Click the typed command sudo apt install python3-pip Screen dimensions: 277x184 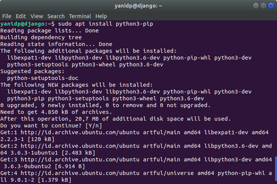tap(105, 24)
